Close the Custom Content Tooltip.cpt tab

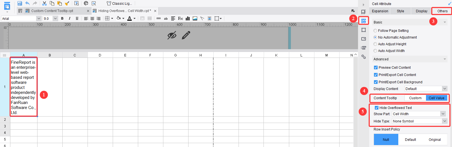point(88,11)
